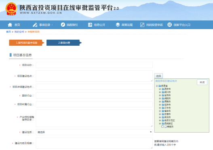This screenshot has width=213, height=150.
Task: Click the folder icon of 延安市
Action: 163,105
